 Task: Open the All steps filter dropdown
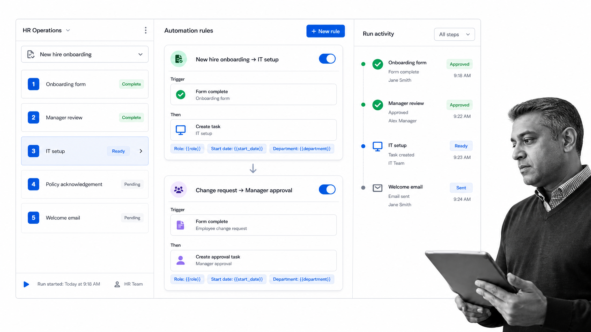[x=454, y=34]
